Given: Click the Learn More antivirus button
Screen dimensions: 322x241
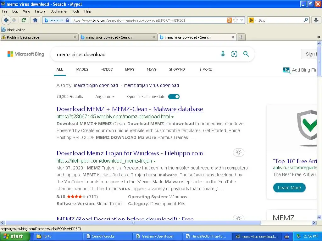Looking at the screenshot, I should click(x=289, y=188).
